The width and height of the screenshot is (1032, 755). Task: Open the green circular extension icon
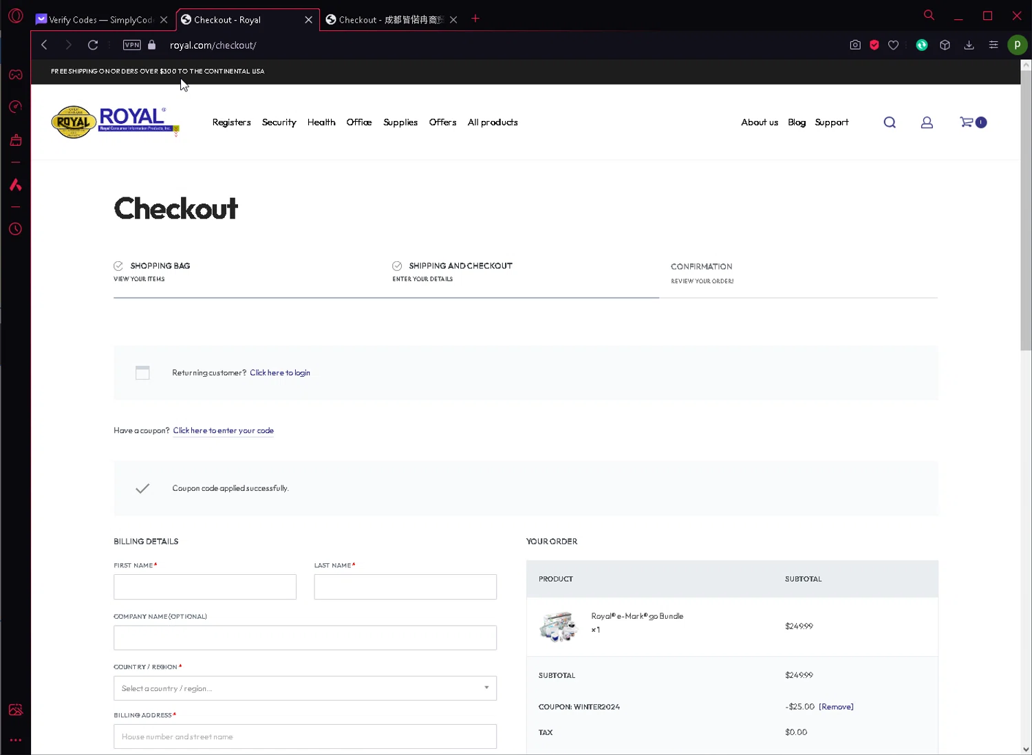922,45
